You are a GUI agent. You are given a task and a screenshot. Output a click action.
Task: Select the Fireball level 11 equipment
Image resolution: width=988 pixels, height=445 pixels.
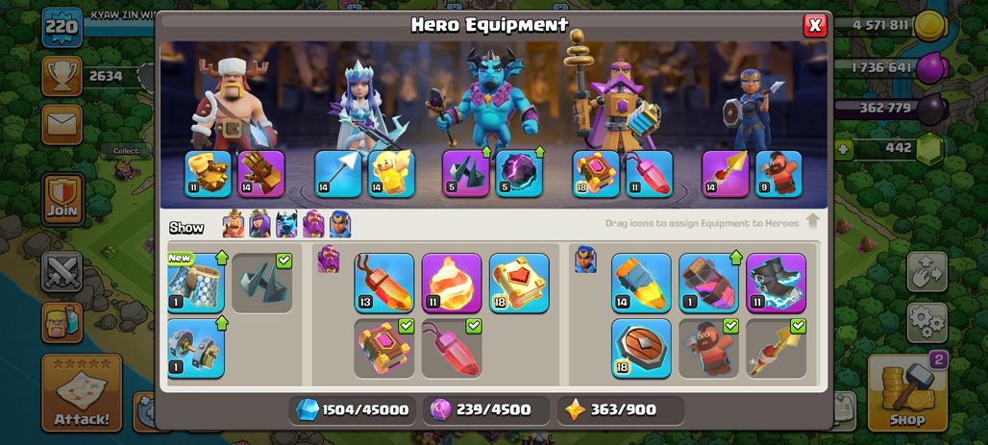coord(451,283)
